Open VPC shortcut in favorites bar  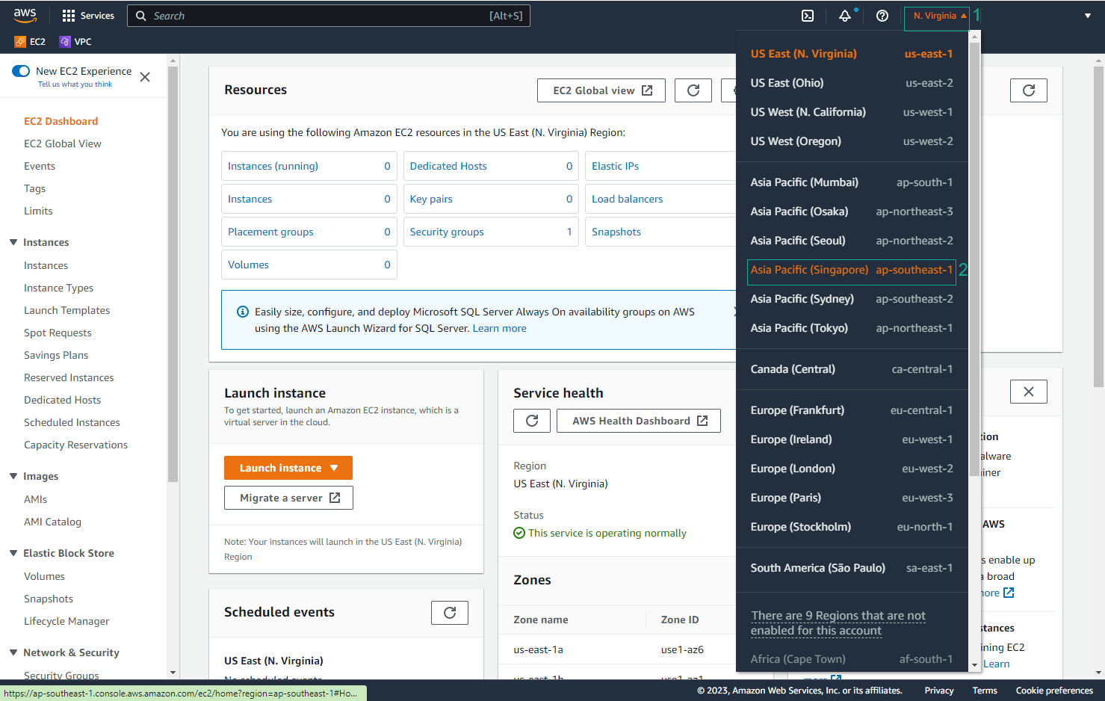(x=75, y=42)
